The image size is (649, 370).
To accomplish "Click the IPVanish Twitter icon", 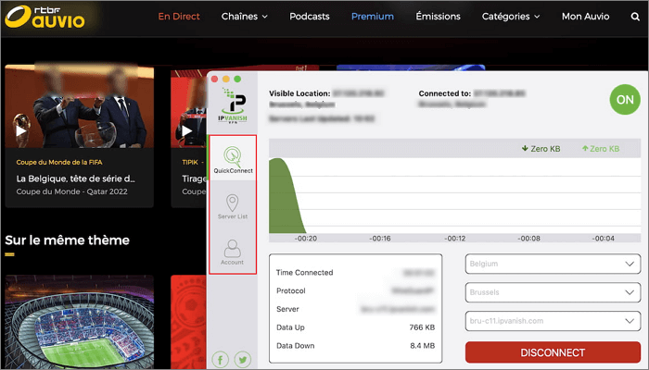I will (x=243, y=360).
